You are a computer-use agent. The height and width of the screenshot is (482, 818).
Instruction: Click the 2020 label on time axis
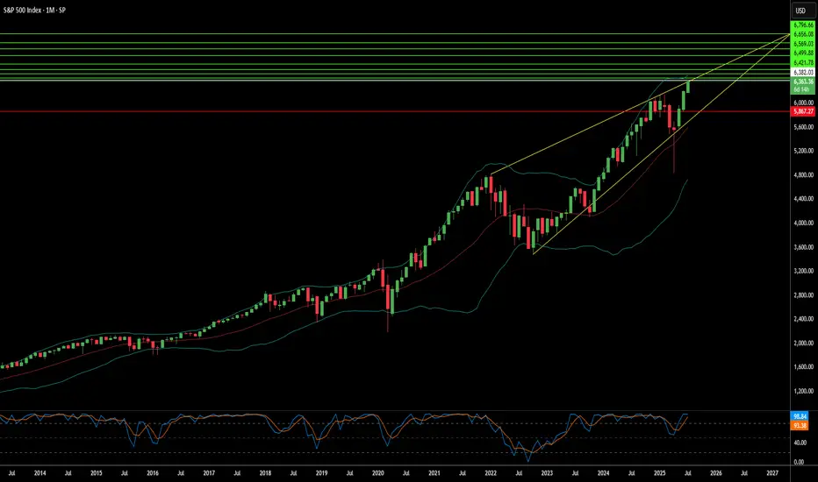[x=377, y=473]
